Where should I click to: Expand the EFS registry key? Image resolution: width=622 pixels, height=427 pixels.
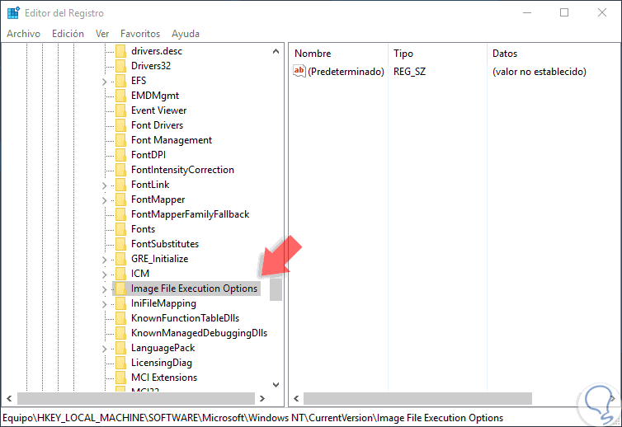pos(104,81)
